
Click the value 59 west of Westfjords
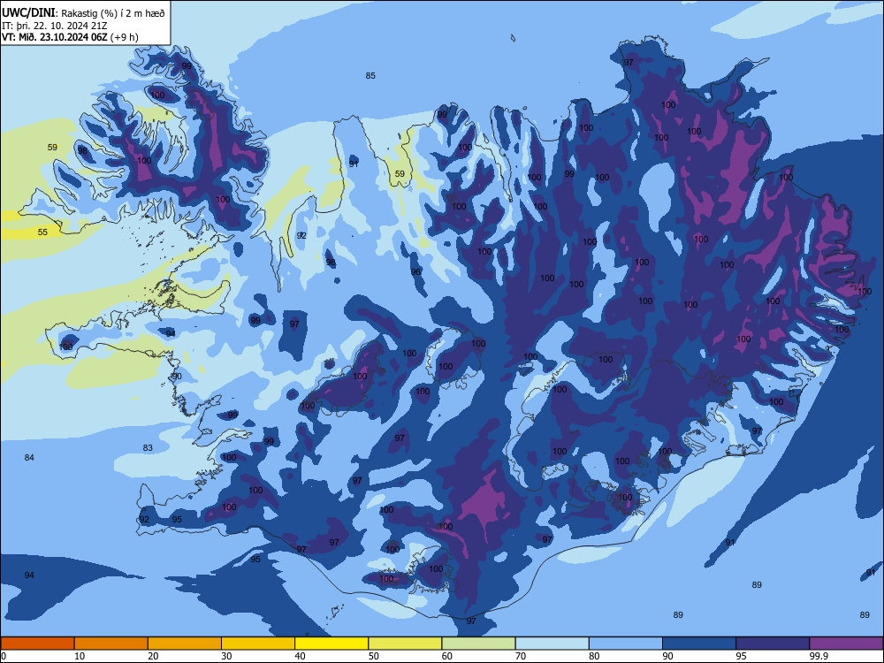[52, 147]
